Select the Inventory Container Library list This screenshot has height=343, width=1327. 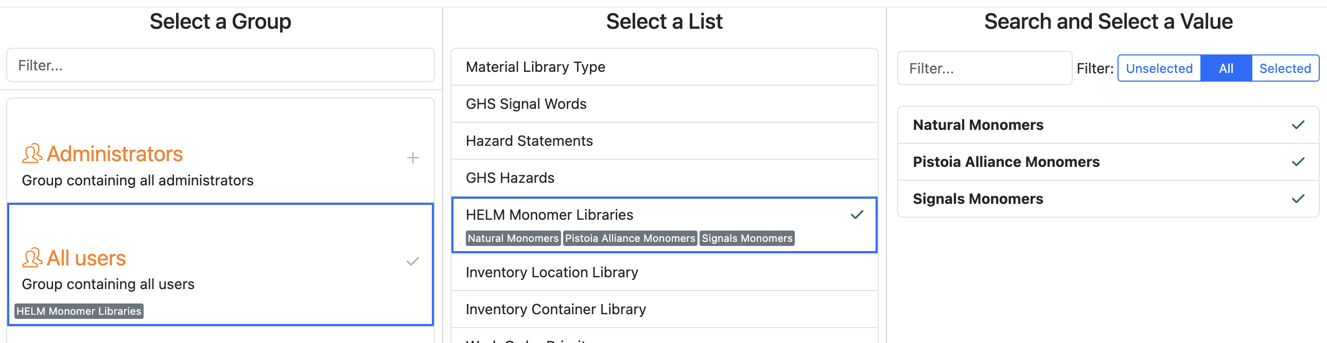click(x=664, y=310)
